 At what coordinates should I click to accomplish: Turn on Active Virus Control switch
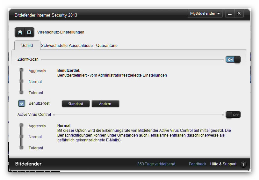point(233,115)
